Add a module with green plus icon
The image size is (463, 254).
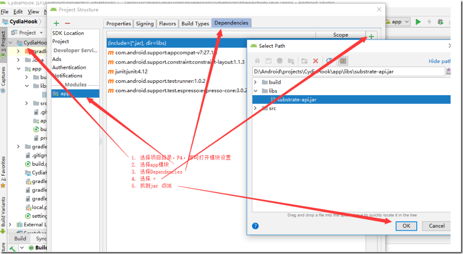(x=57, y=23)
